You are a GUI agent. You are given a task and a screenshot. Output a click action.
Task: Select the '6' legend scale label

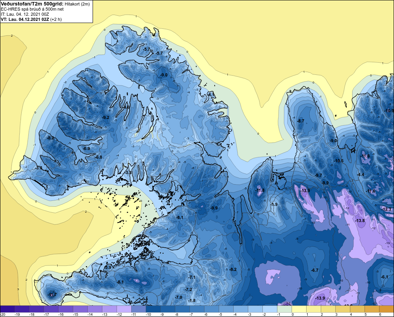pos(380,315)
